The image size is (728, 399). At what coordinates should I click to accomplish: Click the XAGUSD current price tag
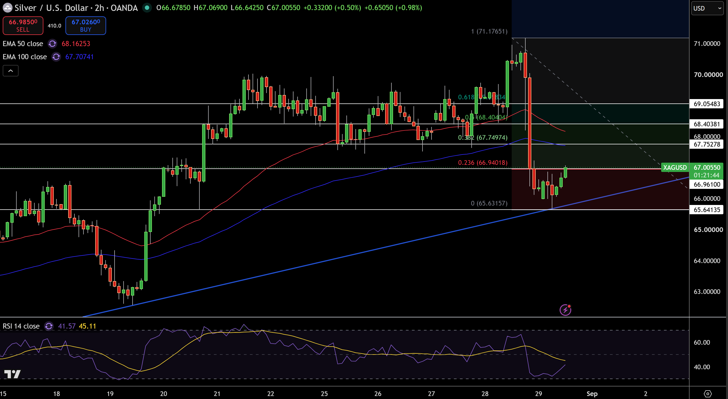(x=675, y=167)
